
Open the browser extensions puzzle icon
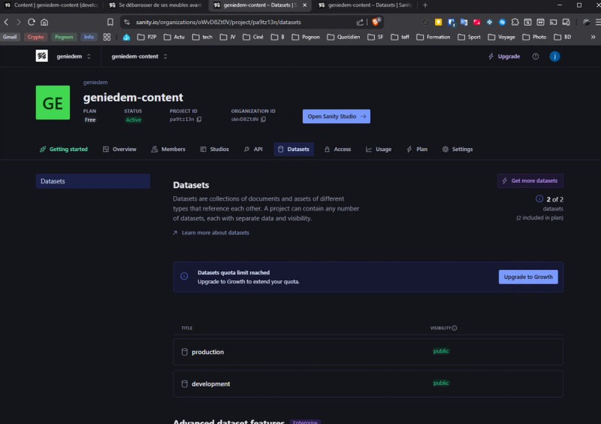(x=515, y=23)
